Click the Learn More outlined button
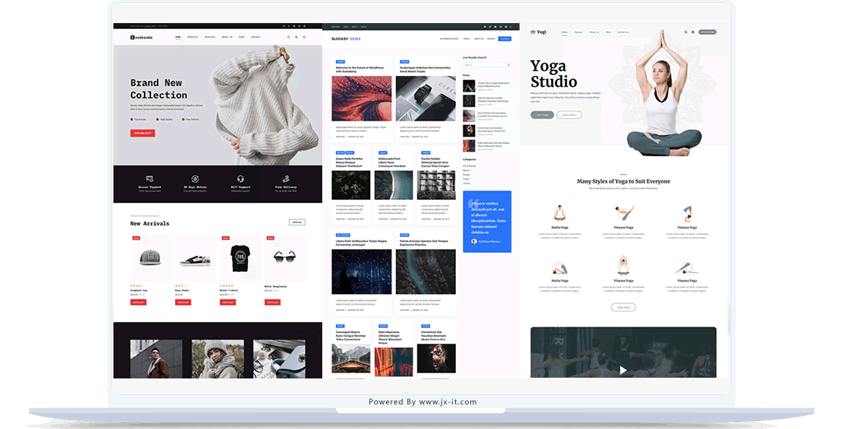Image resolution: width=849 pixels, height=429 pixels. click(x=569, y=115)
